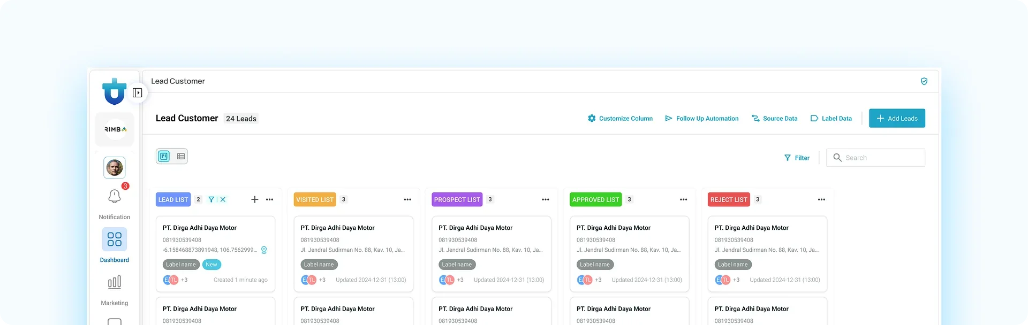Click the coordinates text on first lead card

point(210,250)
